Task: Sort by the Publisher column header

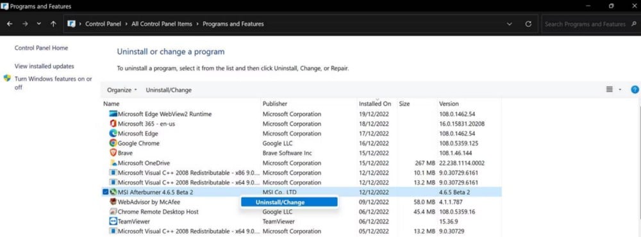Action: tap(275, 104)
